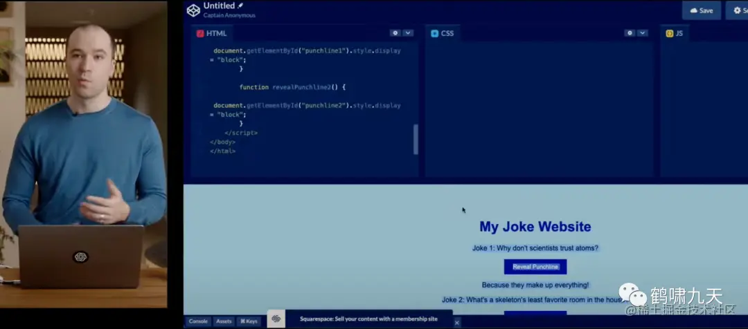This screenshot has height=329, width=748.
Task: Close the Squarespace ad banner
Action: [x=456, y=323]
